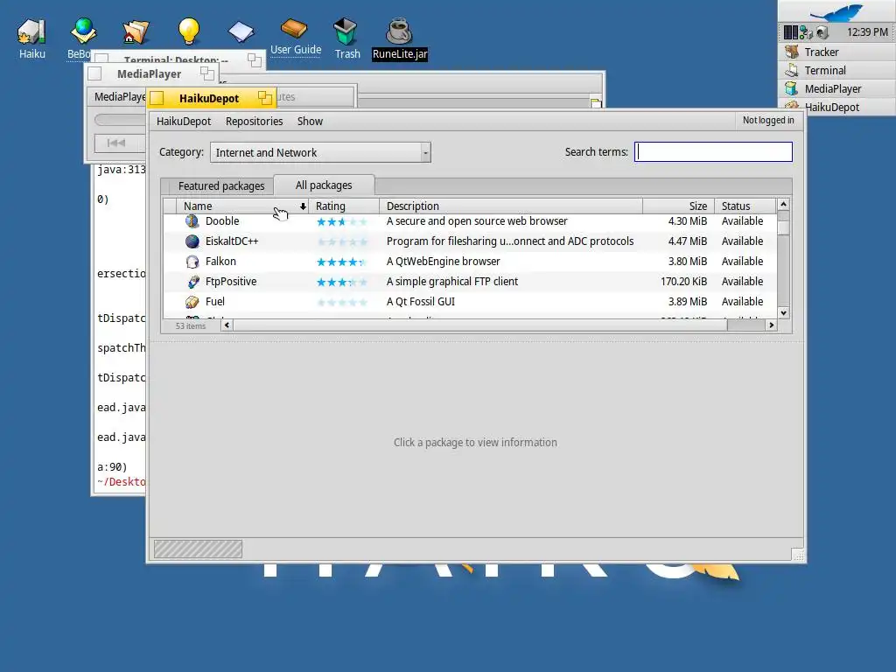
Task: Open the MediaPlayer menu in MediaPlayer window
Action: click(x=119, y=96)
